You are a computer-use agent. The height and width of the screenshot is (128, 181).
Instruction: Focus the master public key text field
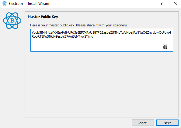102,40
